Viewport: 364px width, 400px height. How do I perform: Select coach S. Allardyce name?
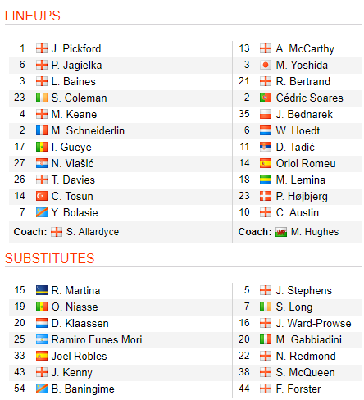pyautogui.click(x=93, y=232)
